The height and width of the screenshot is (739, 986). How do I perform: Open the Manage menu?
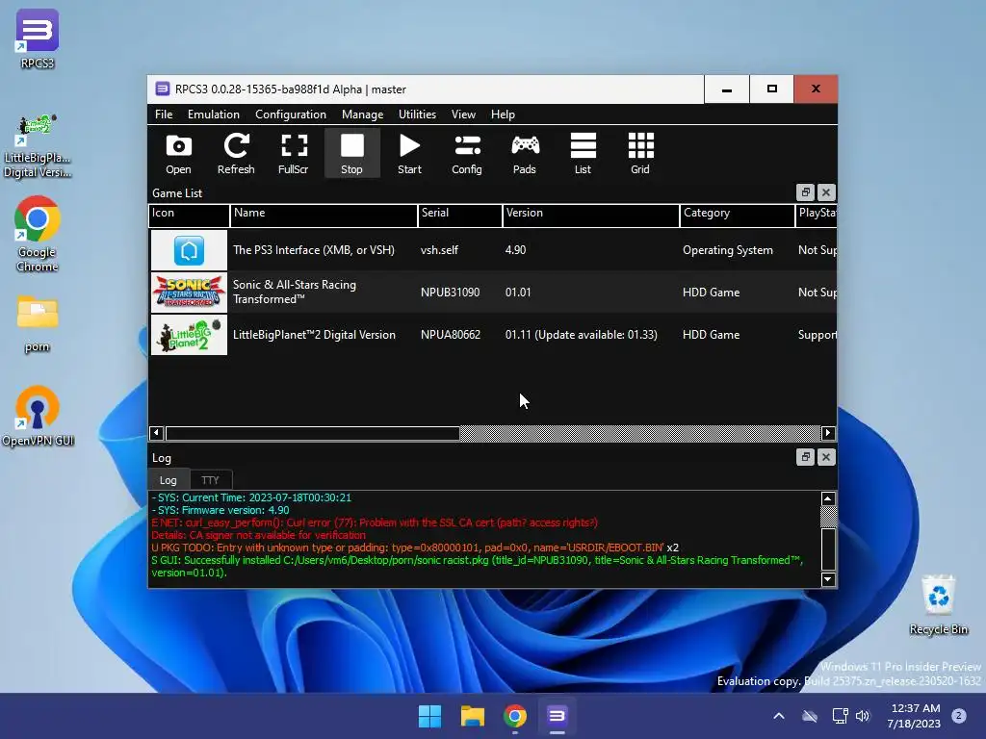pos(362,115)
